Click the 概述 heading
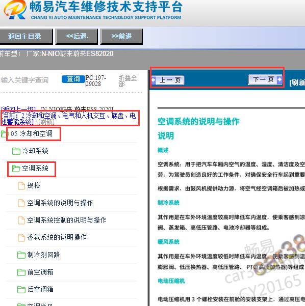The height and width of the screenshot is (306, 305). click(163, 150)
